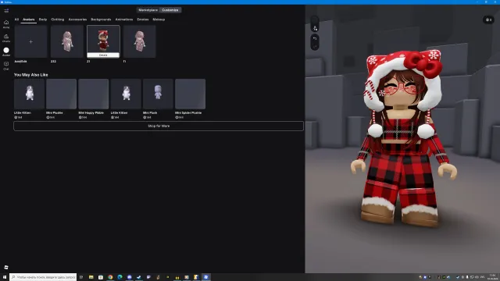Open Chat from the left sidebar

[x=6, y=66]
